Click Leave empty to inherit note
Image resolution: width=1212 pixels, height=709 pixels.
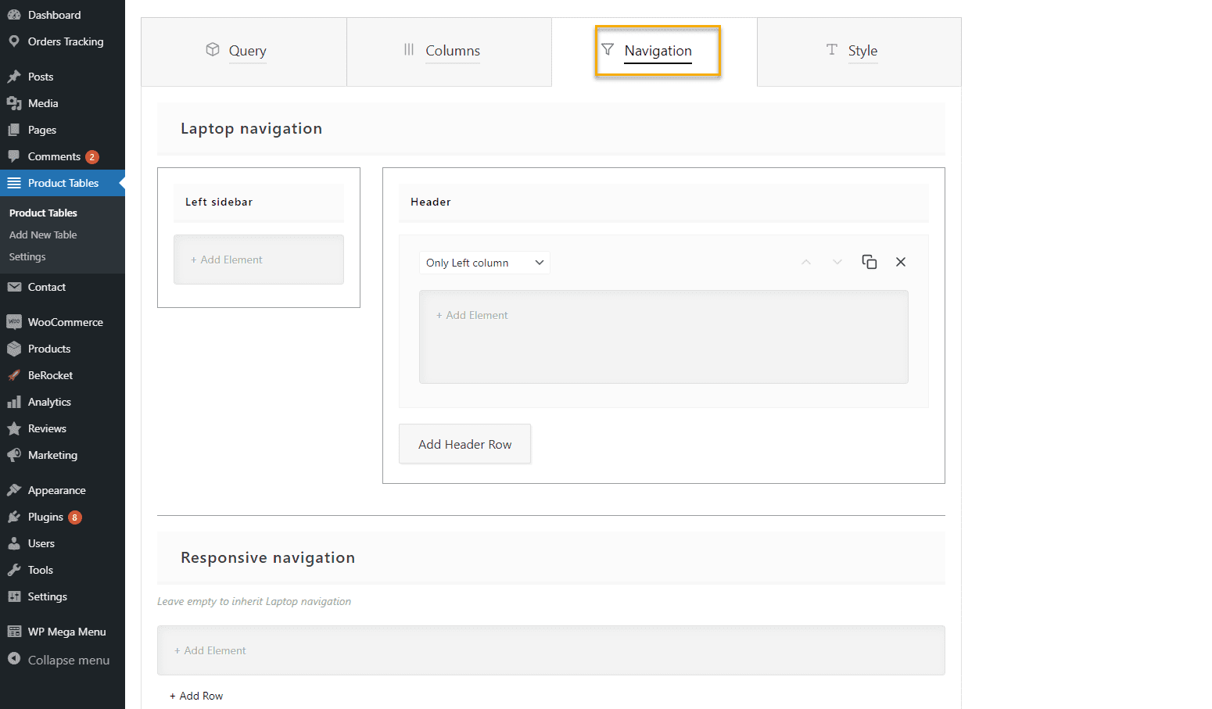pyautogui.click(x=254, y=601)
